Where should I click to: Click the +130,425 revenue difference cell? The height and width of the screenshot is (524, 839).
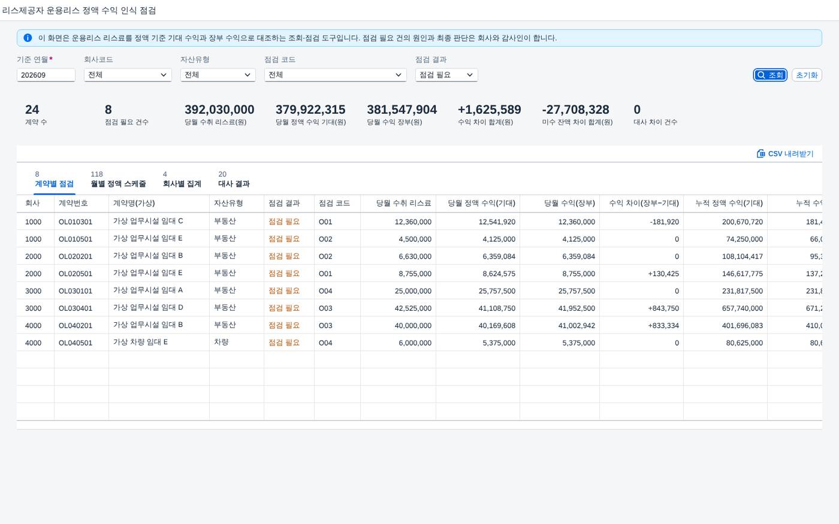[663, 274]
